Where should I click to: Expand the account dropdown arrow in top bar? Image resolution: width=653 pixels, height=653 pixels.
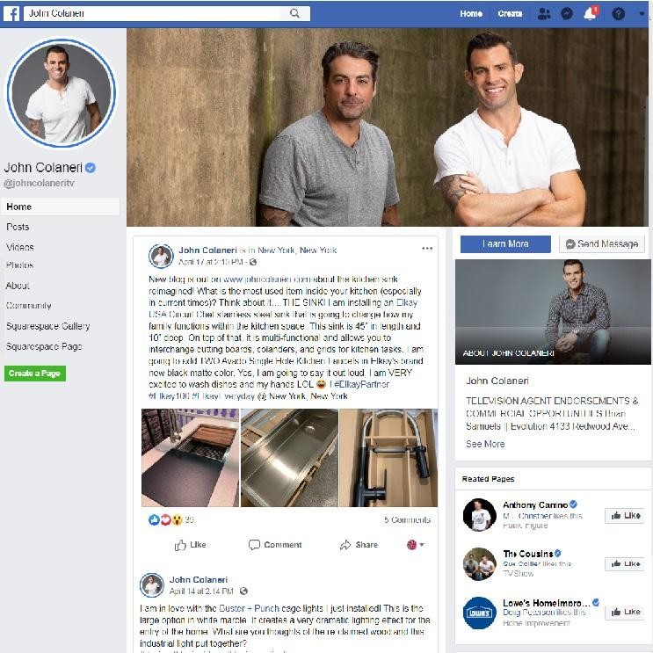642,14
